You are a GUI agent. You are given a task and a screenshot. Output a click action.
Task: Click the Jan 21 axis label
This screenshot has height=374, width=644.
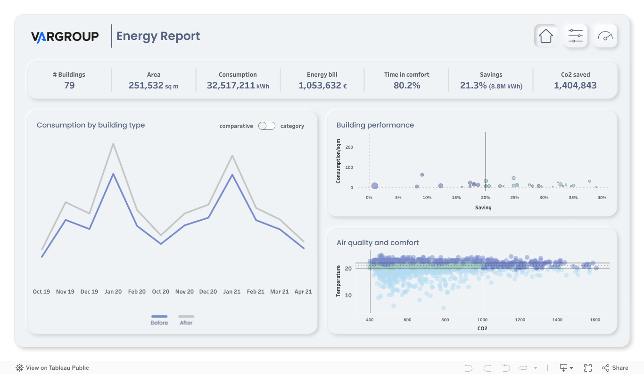click(x=232, y=292)
